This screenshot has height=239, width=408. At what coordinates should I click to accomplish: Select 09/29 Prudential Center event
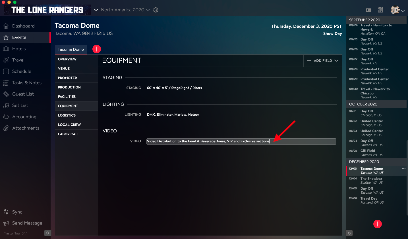tap(376, 81)
